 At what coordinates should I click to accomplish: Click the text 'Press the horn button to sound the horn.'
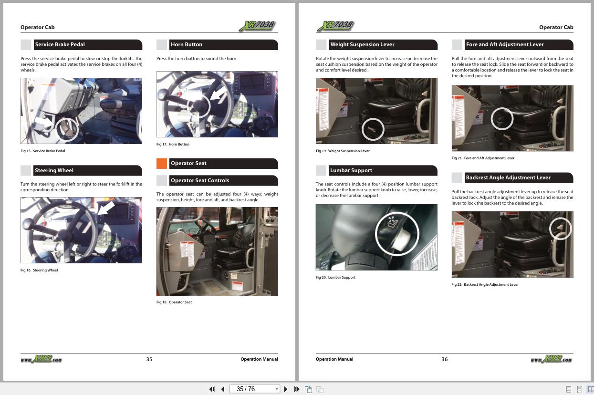197,59
